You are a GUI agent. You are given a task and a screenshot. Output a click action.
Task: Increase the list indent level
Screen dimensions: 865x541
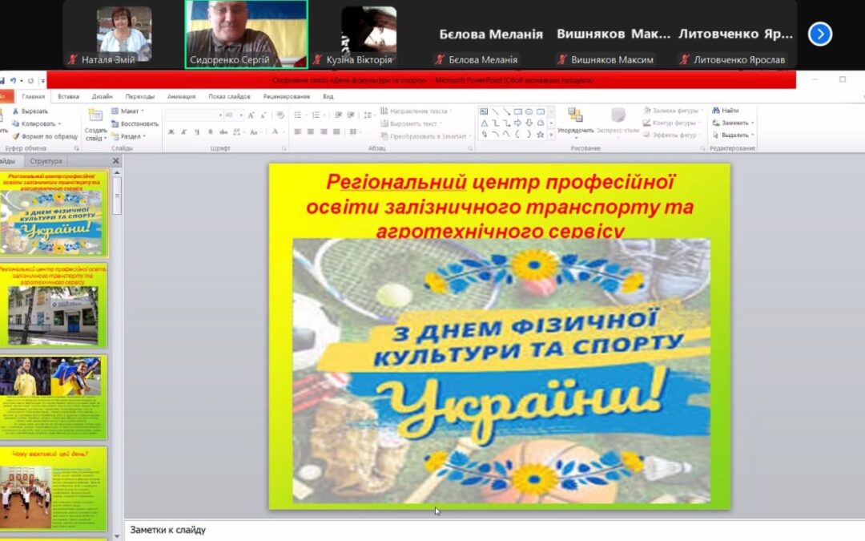(351, 115)
